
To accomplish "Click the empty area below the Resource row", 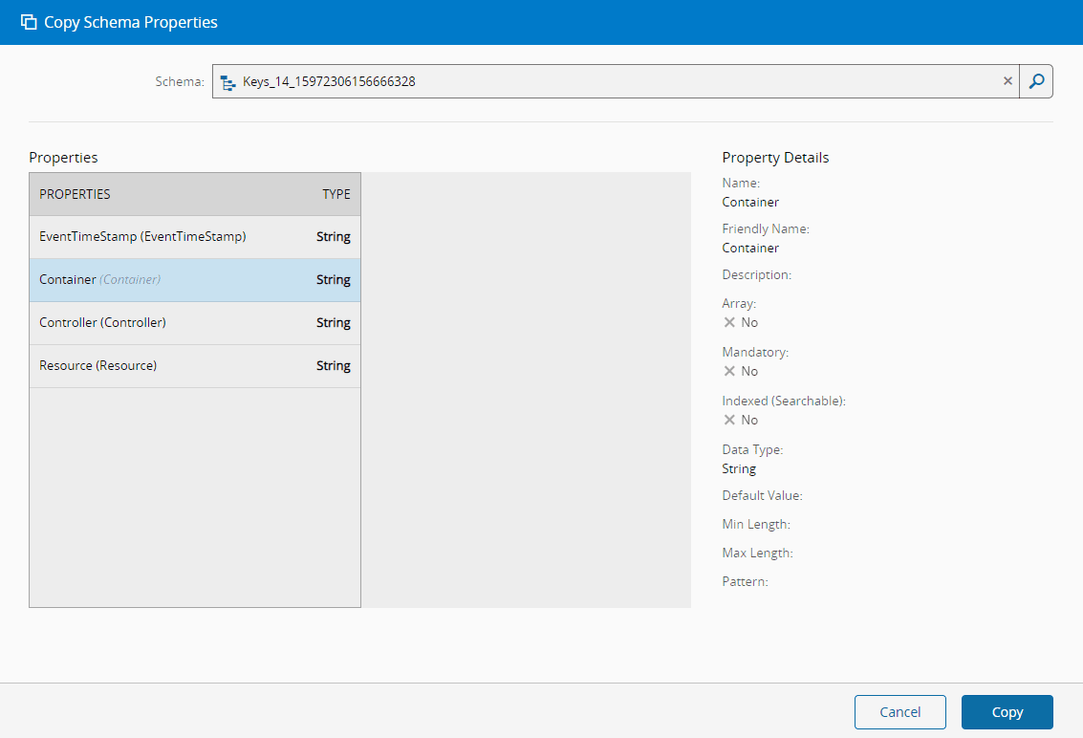I will 195,497.
